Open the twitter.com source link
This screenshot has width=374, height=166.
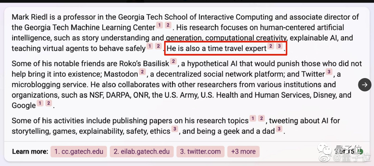pyautogui.click(x=201, y=151)
